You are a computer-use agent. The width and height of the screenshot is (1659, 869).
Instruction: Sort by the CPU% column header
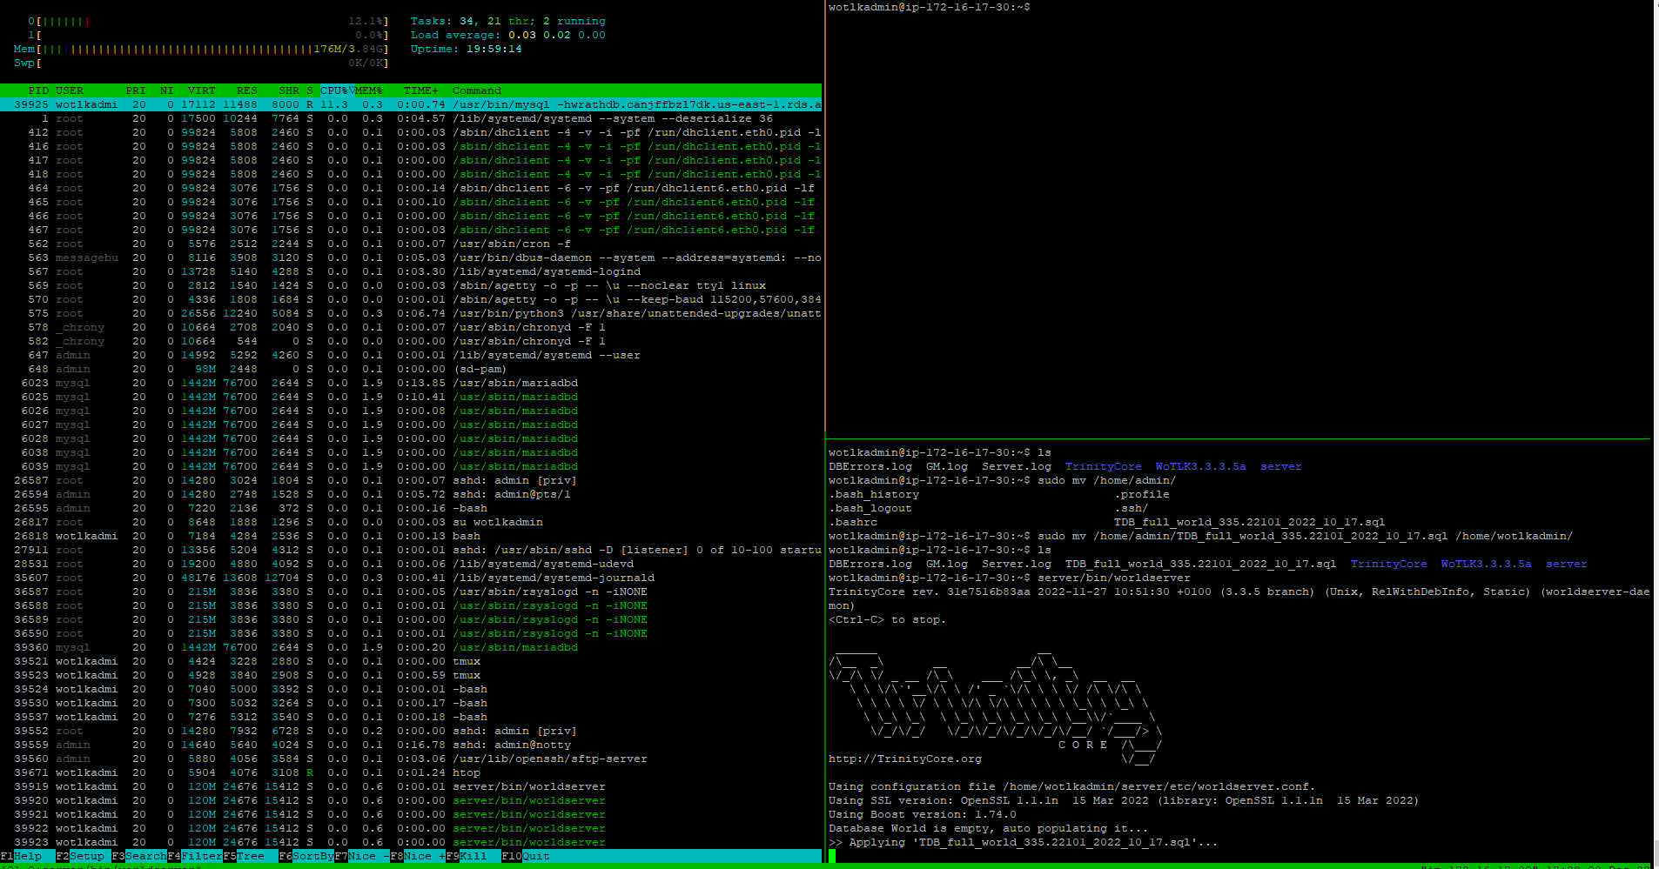point(334,90)
